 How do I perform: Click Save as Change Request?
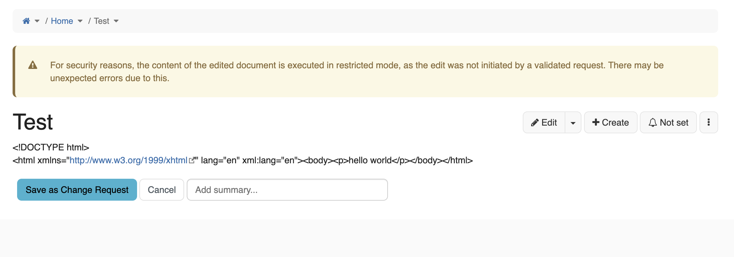(x=77, y=190)
